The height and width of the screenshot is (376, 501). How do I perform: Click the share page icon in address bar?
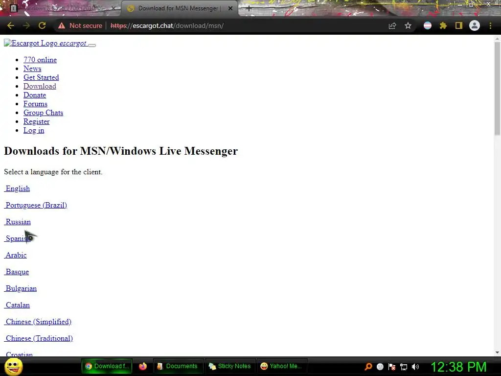pos(392,25)
